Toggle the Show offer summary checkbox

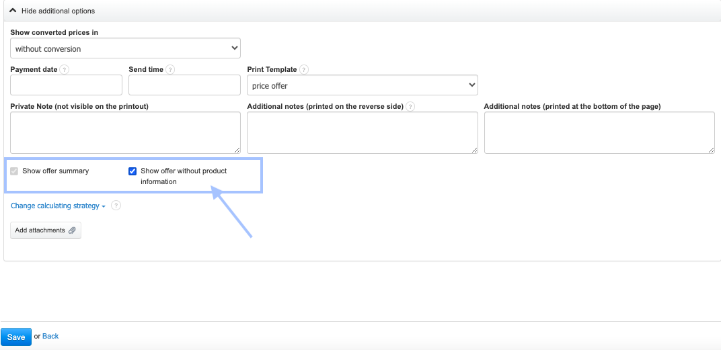coord(15,171)
